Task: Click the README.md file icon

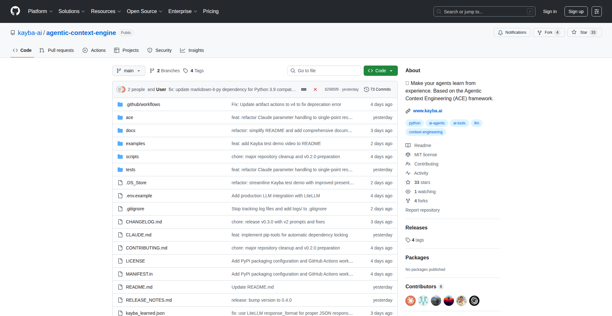Action: (x=120, y=287)
